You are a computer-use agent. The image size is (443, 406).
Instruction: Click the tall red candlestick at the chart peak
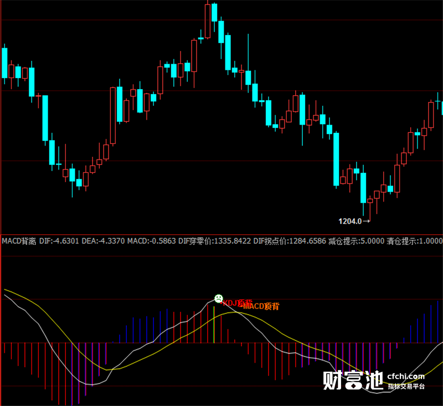click(208, 21)
